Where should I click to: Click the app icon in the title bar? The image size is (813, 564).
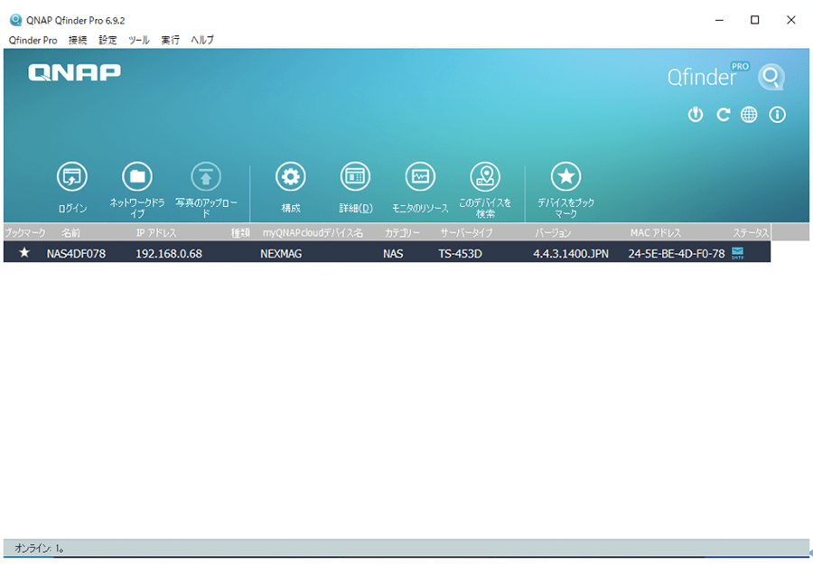click(16, 20)
